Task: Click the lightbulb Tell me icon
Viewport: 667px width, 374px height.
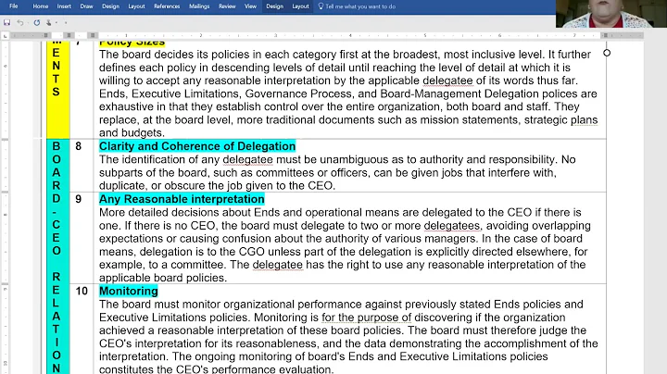Action: pyautogui.click(x=321, y=6)
